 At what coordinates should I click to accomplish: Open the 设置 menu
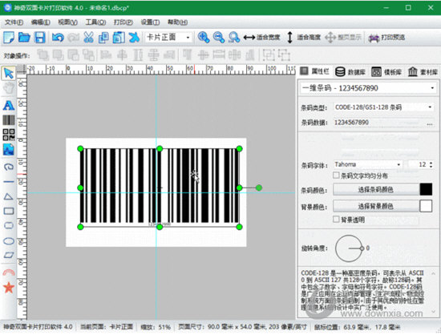[150, 22]
